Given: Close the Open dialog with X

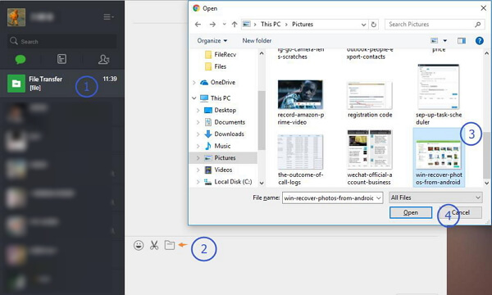Looking at the screenshot, I should pos(483,8).
